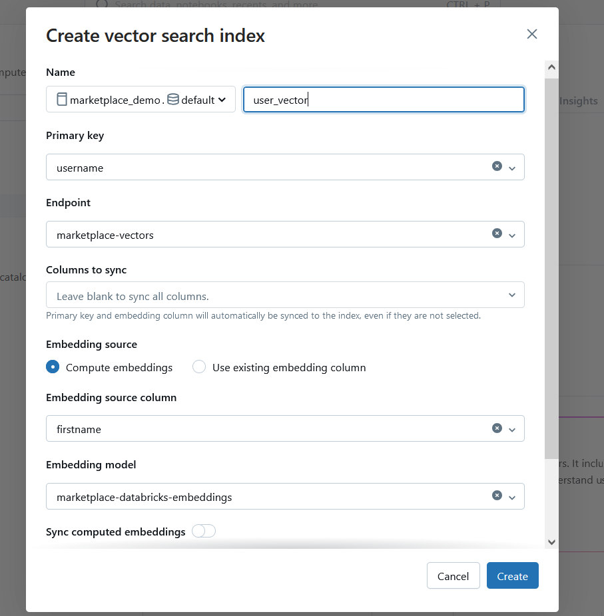Expand the Embedding model dropdown chevron
Viewport: 604px width, 616px height.
(x=512, y=498)
